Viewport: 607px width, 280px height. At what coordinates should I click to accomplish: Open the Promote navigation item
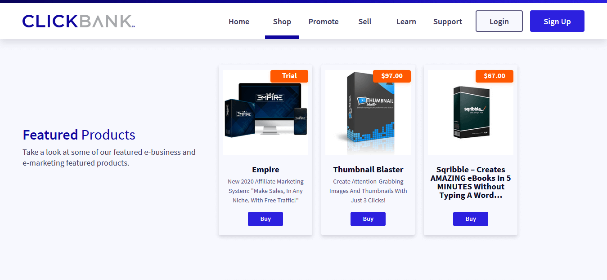(324, 22)
